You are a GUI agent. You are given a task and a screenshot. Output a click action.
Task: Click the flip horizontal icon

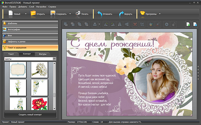click(x=120, y=24)
